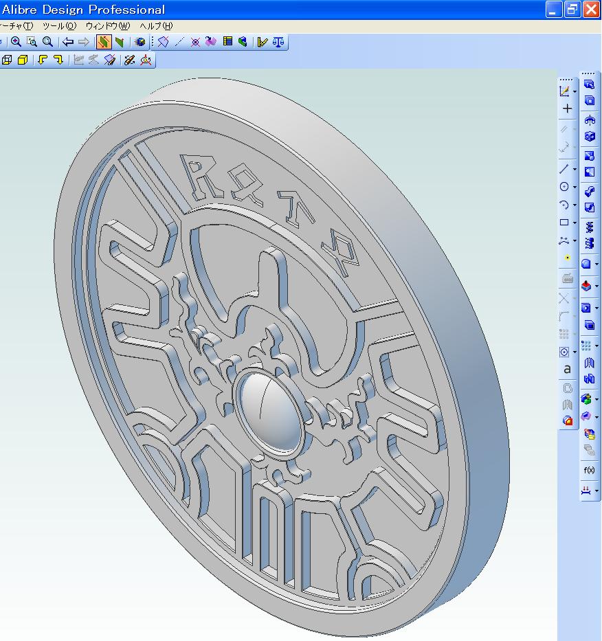Click the back navigation arrow
Screen dimensions: 602x641
click(67, 42)
